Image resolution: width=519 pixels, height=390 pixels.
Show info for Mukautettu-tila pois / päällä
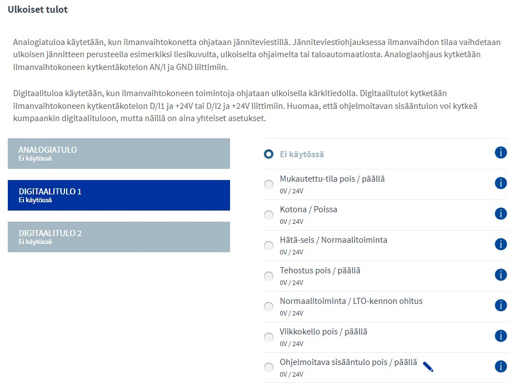click(x=501, y=183)
